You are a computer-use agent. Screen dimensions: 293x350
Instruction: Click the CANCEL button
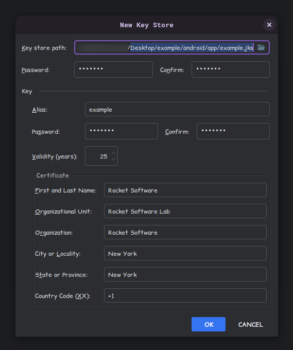[250, 324]
